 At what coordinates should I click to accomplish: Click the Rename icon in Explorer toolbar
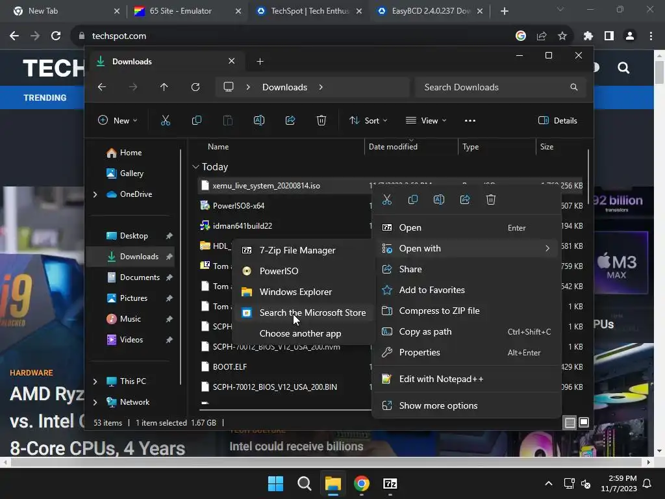259,120
